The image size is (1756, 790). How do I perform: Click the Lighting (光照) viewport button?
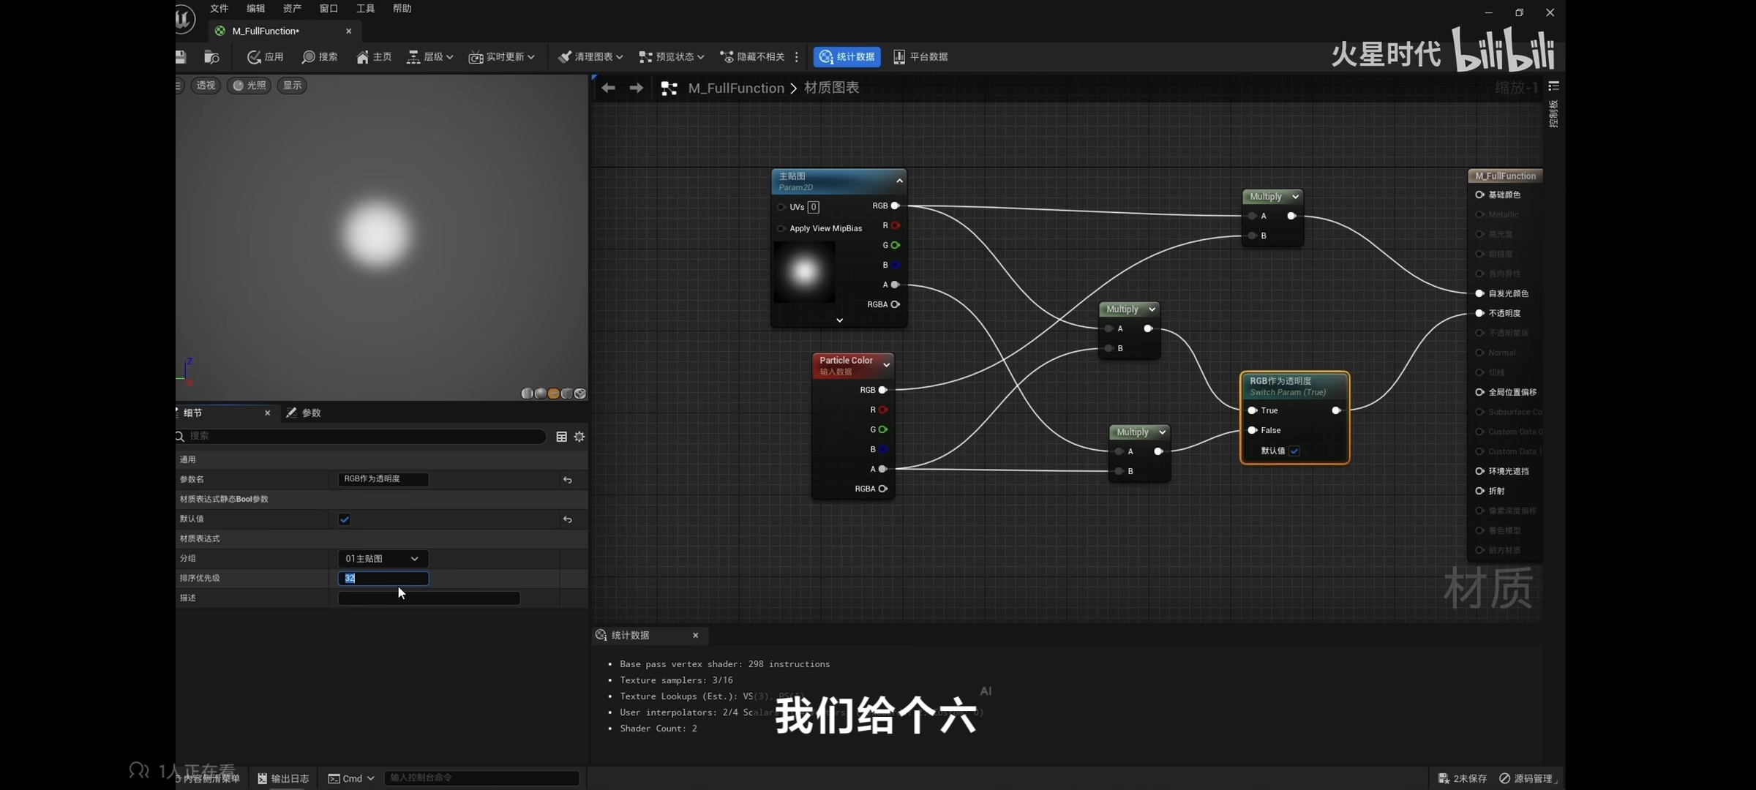(x=249, y=86)
